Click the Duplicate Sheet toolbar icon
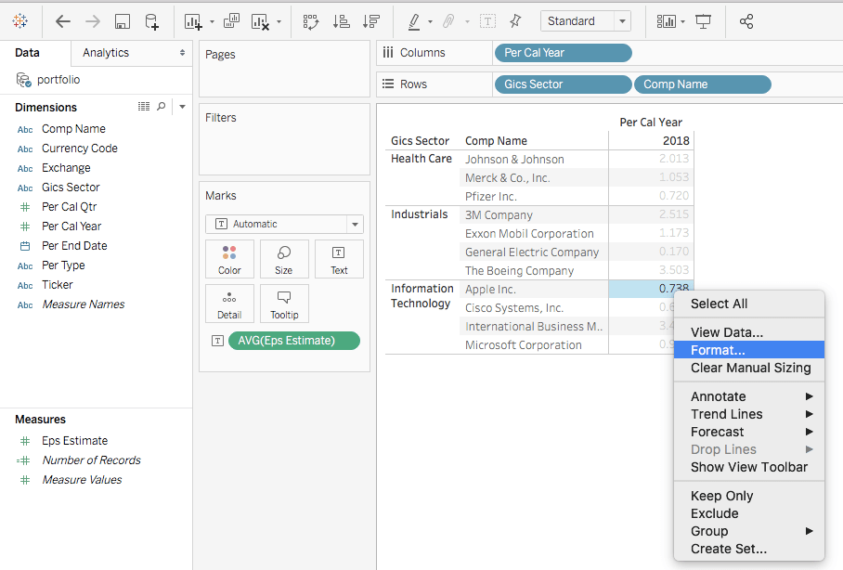This screenshot has height=570, width=843. [231, 20]
